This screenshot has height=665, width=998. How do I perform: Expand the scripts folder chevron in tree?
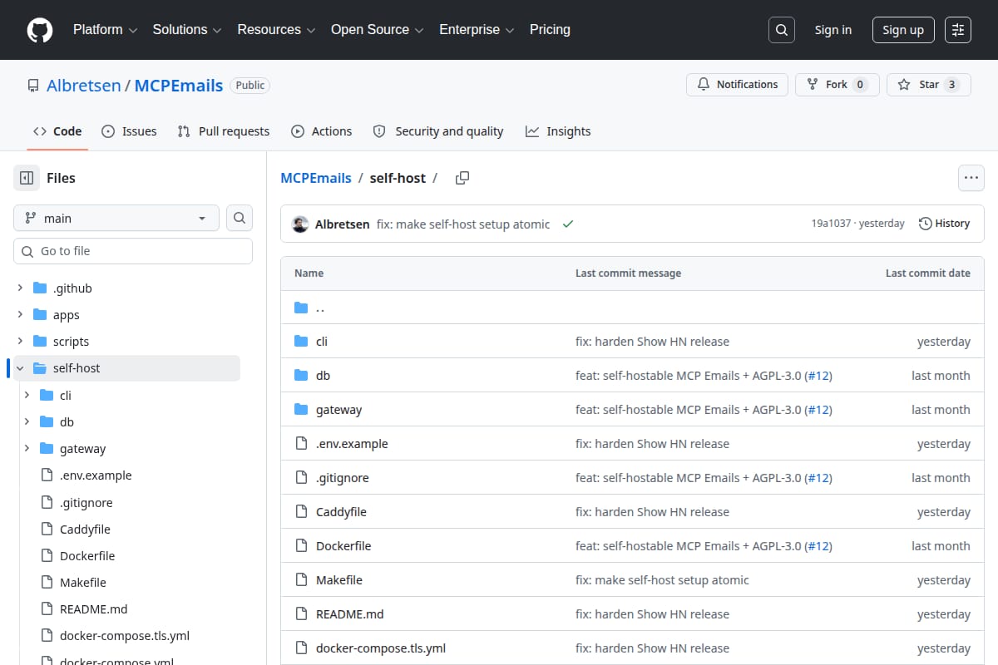[x=20, y=342]
